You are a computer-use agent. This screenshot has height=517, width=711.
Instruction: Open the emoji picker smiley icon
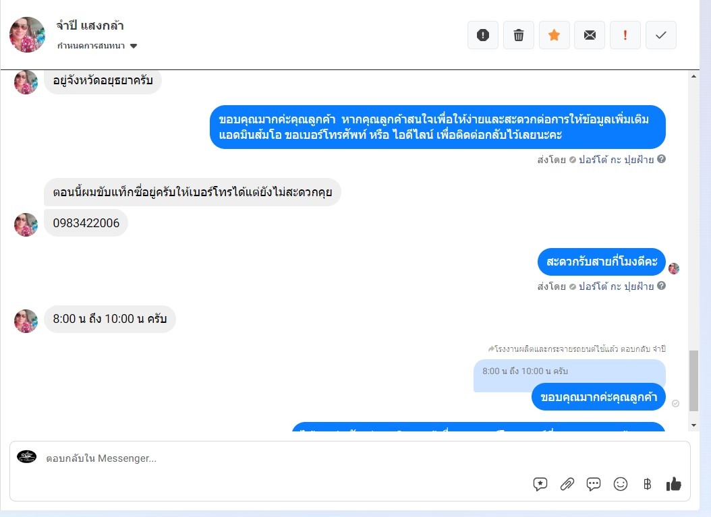(621, 484)
